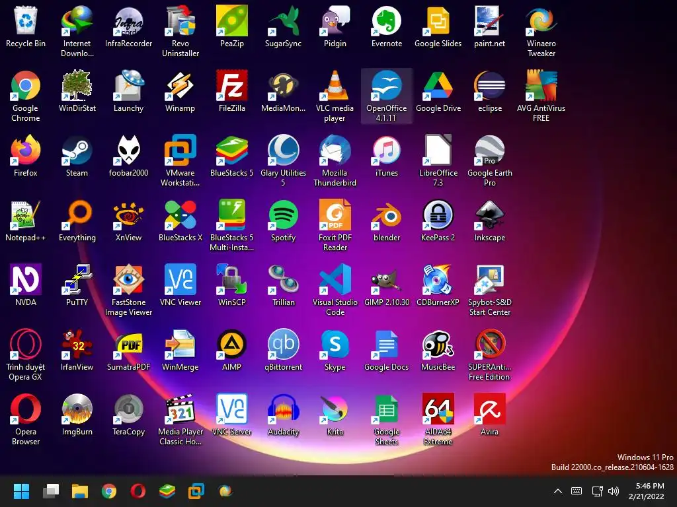Open File Explorer from the taskbar
Viewport: 677px width, 507px height.
pos(80,491)
